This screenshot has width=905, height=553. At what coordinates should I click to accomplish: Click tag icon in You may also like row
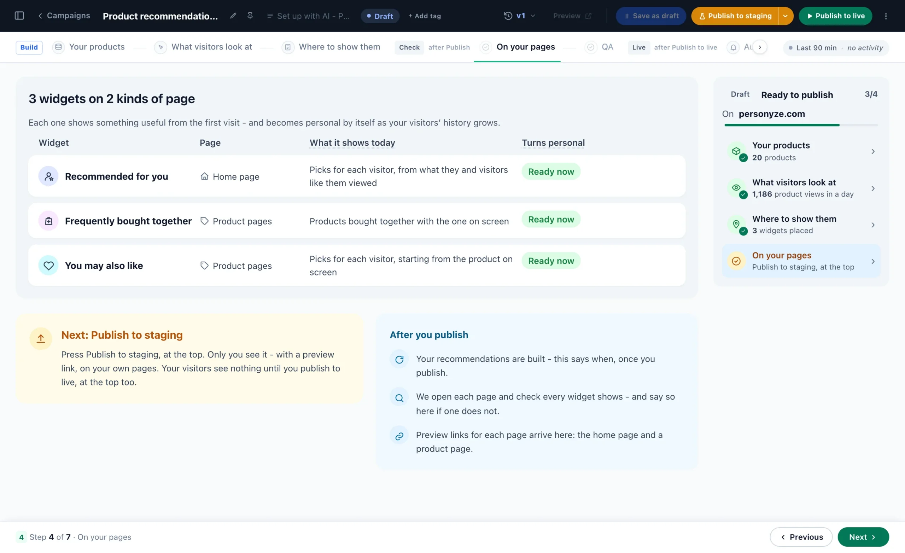[205, 265]
